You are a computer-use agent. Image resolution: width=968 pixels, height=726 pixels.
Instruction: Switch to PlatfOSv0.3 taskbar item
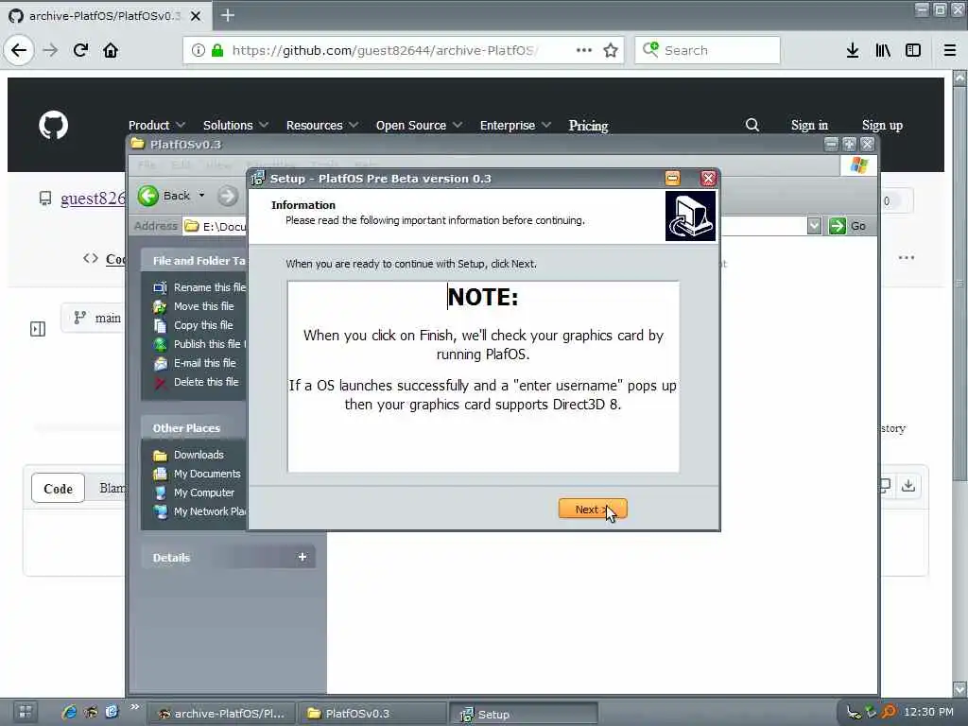pyautogui.click(x=372, y=713)
